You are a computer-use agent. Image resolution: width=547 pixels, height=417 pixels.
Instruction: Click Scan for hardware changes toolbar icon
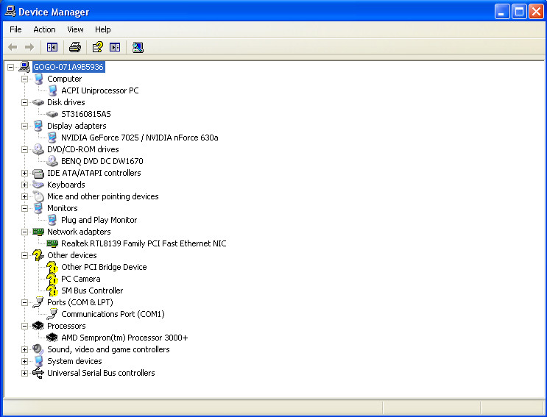[138, 47]
